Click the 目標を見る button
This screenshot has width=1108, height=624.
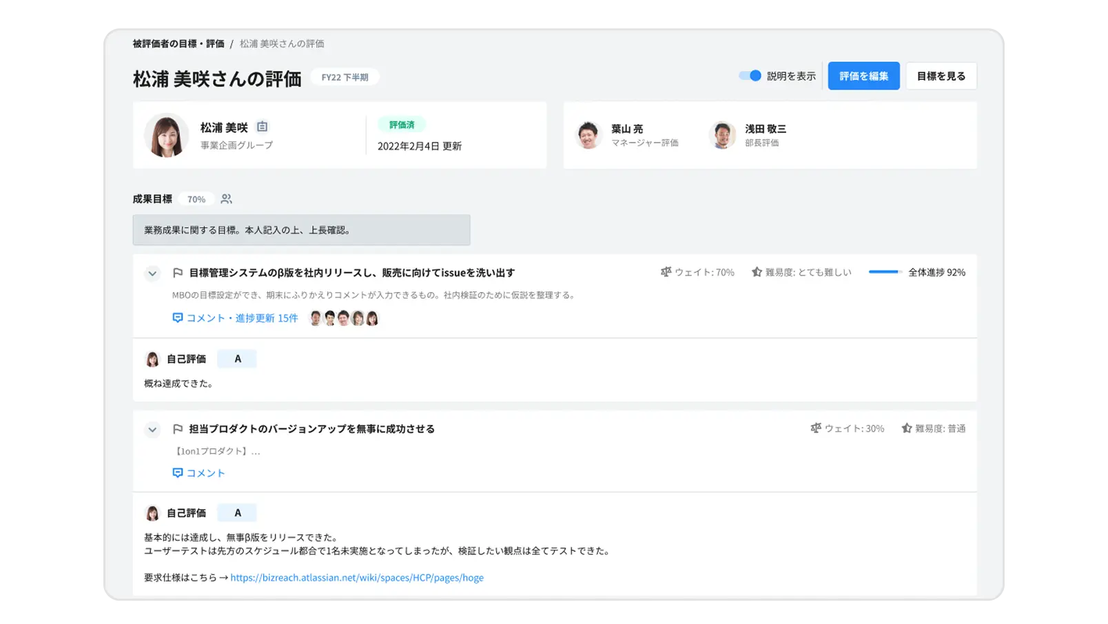tap(941, 76)
